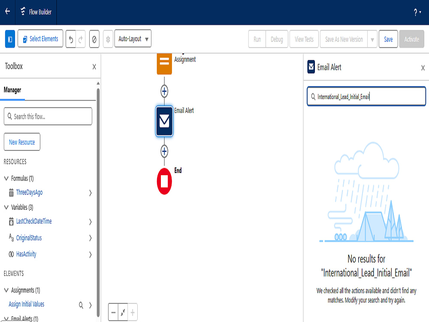Click the LastCheckDateTime date-time icon
The image size is (429, 322).
[x=11, y=221]
